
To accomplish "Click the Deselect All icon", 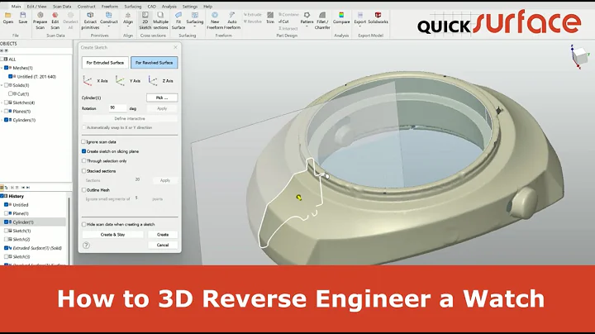I will [x=70, y=15].
